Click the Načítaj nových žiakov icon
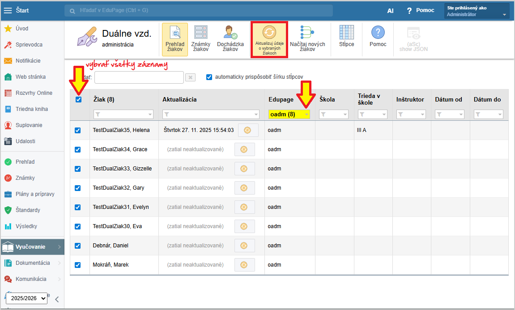Viewport: 515px width, 310px height. pyautogui.click(x=307, y=39)
